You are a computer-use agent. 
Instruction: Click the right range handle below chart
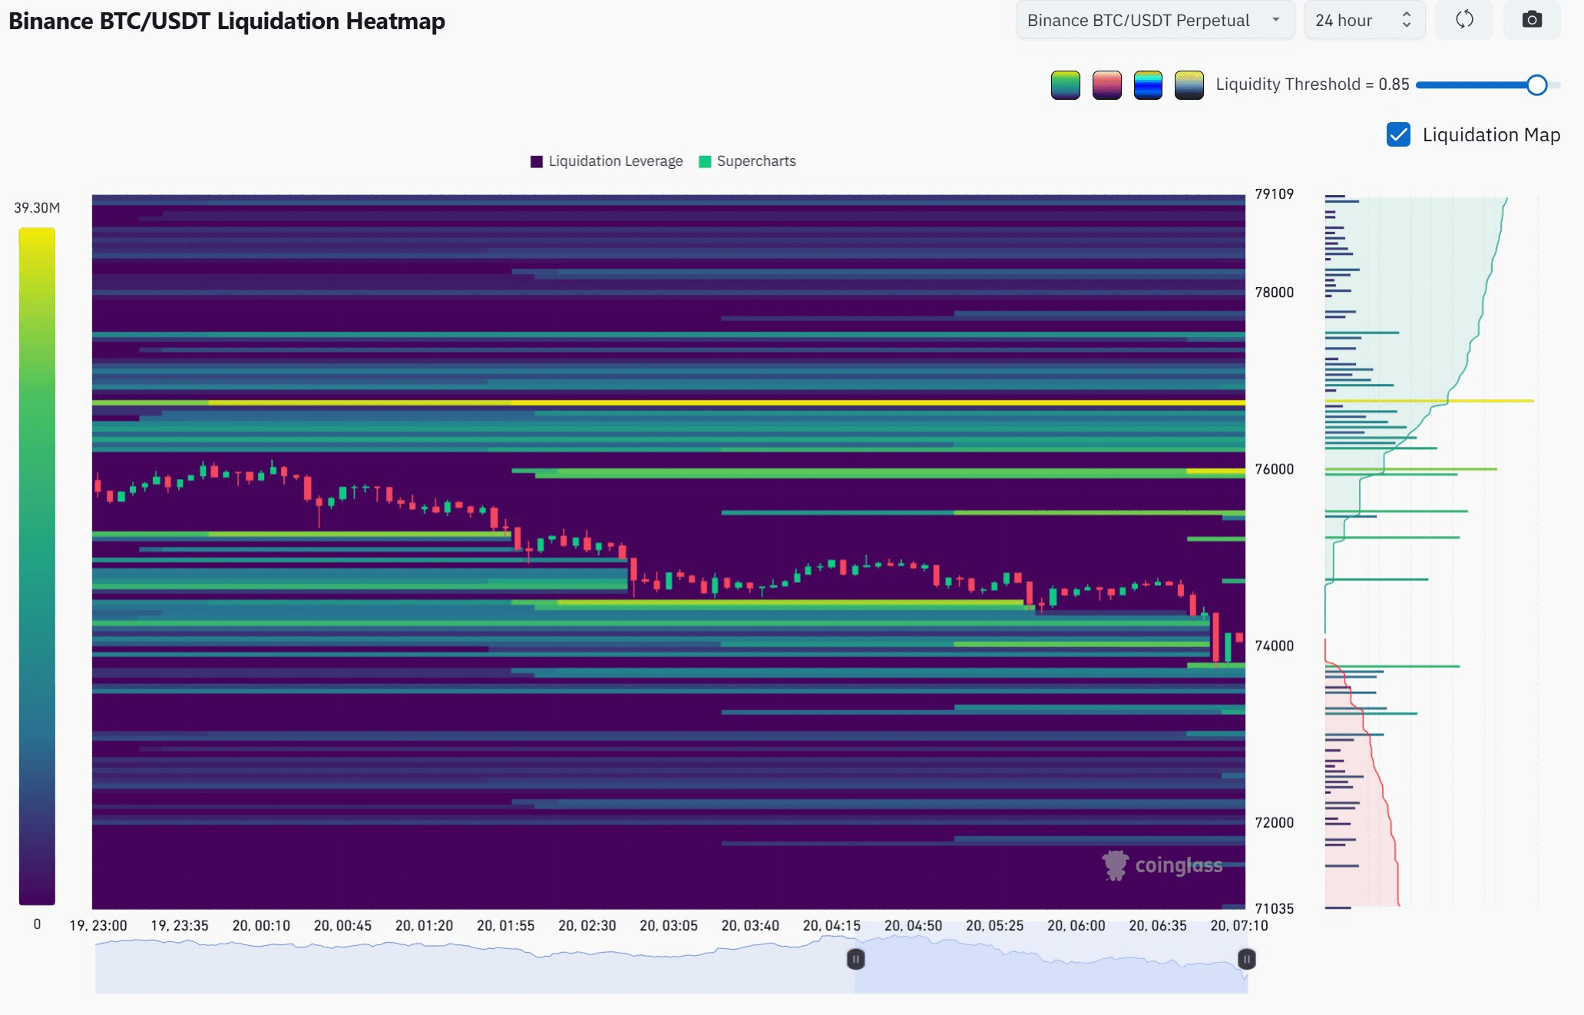coord(1247,959)
